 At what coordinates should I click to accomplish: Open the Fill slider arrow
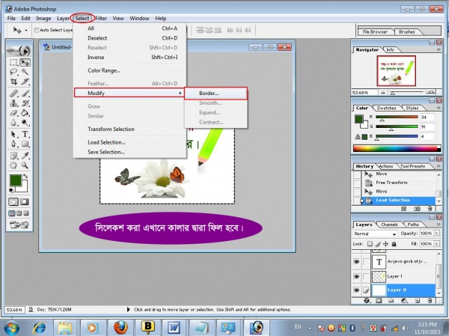(437, 244)
